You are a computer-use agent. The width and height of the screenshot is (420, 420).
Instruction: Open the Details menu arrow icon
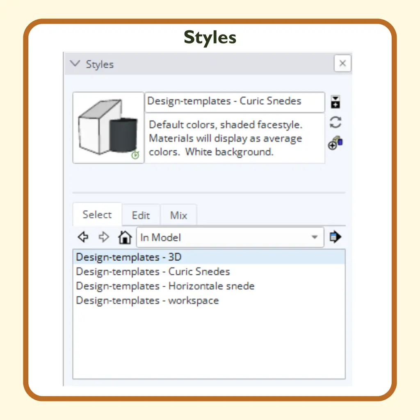coord(335,237)
